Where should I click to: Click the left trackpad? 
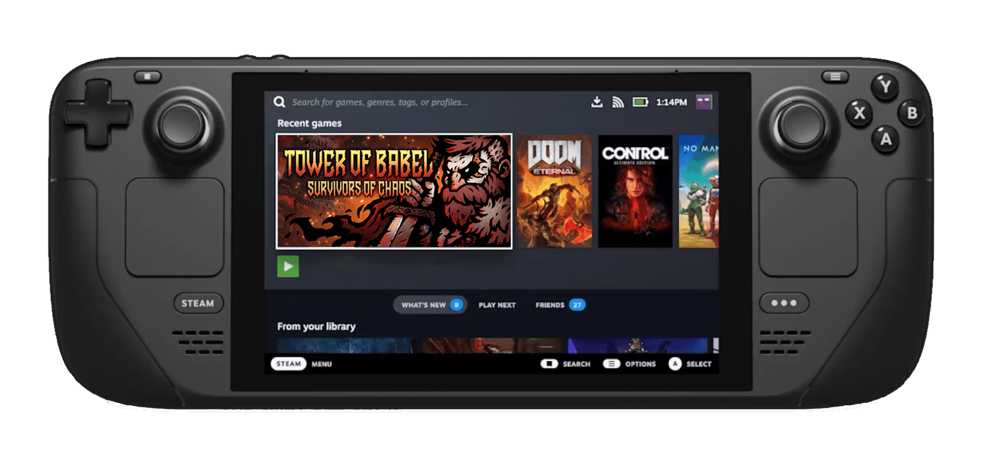tap(175, 227)
